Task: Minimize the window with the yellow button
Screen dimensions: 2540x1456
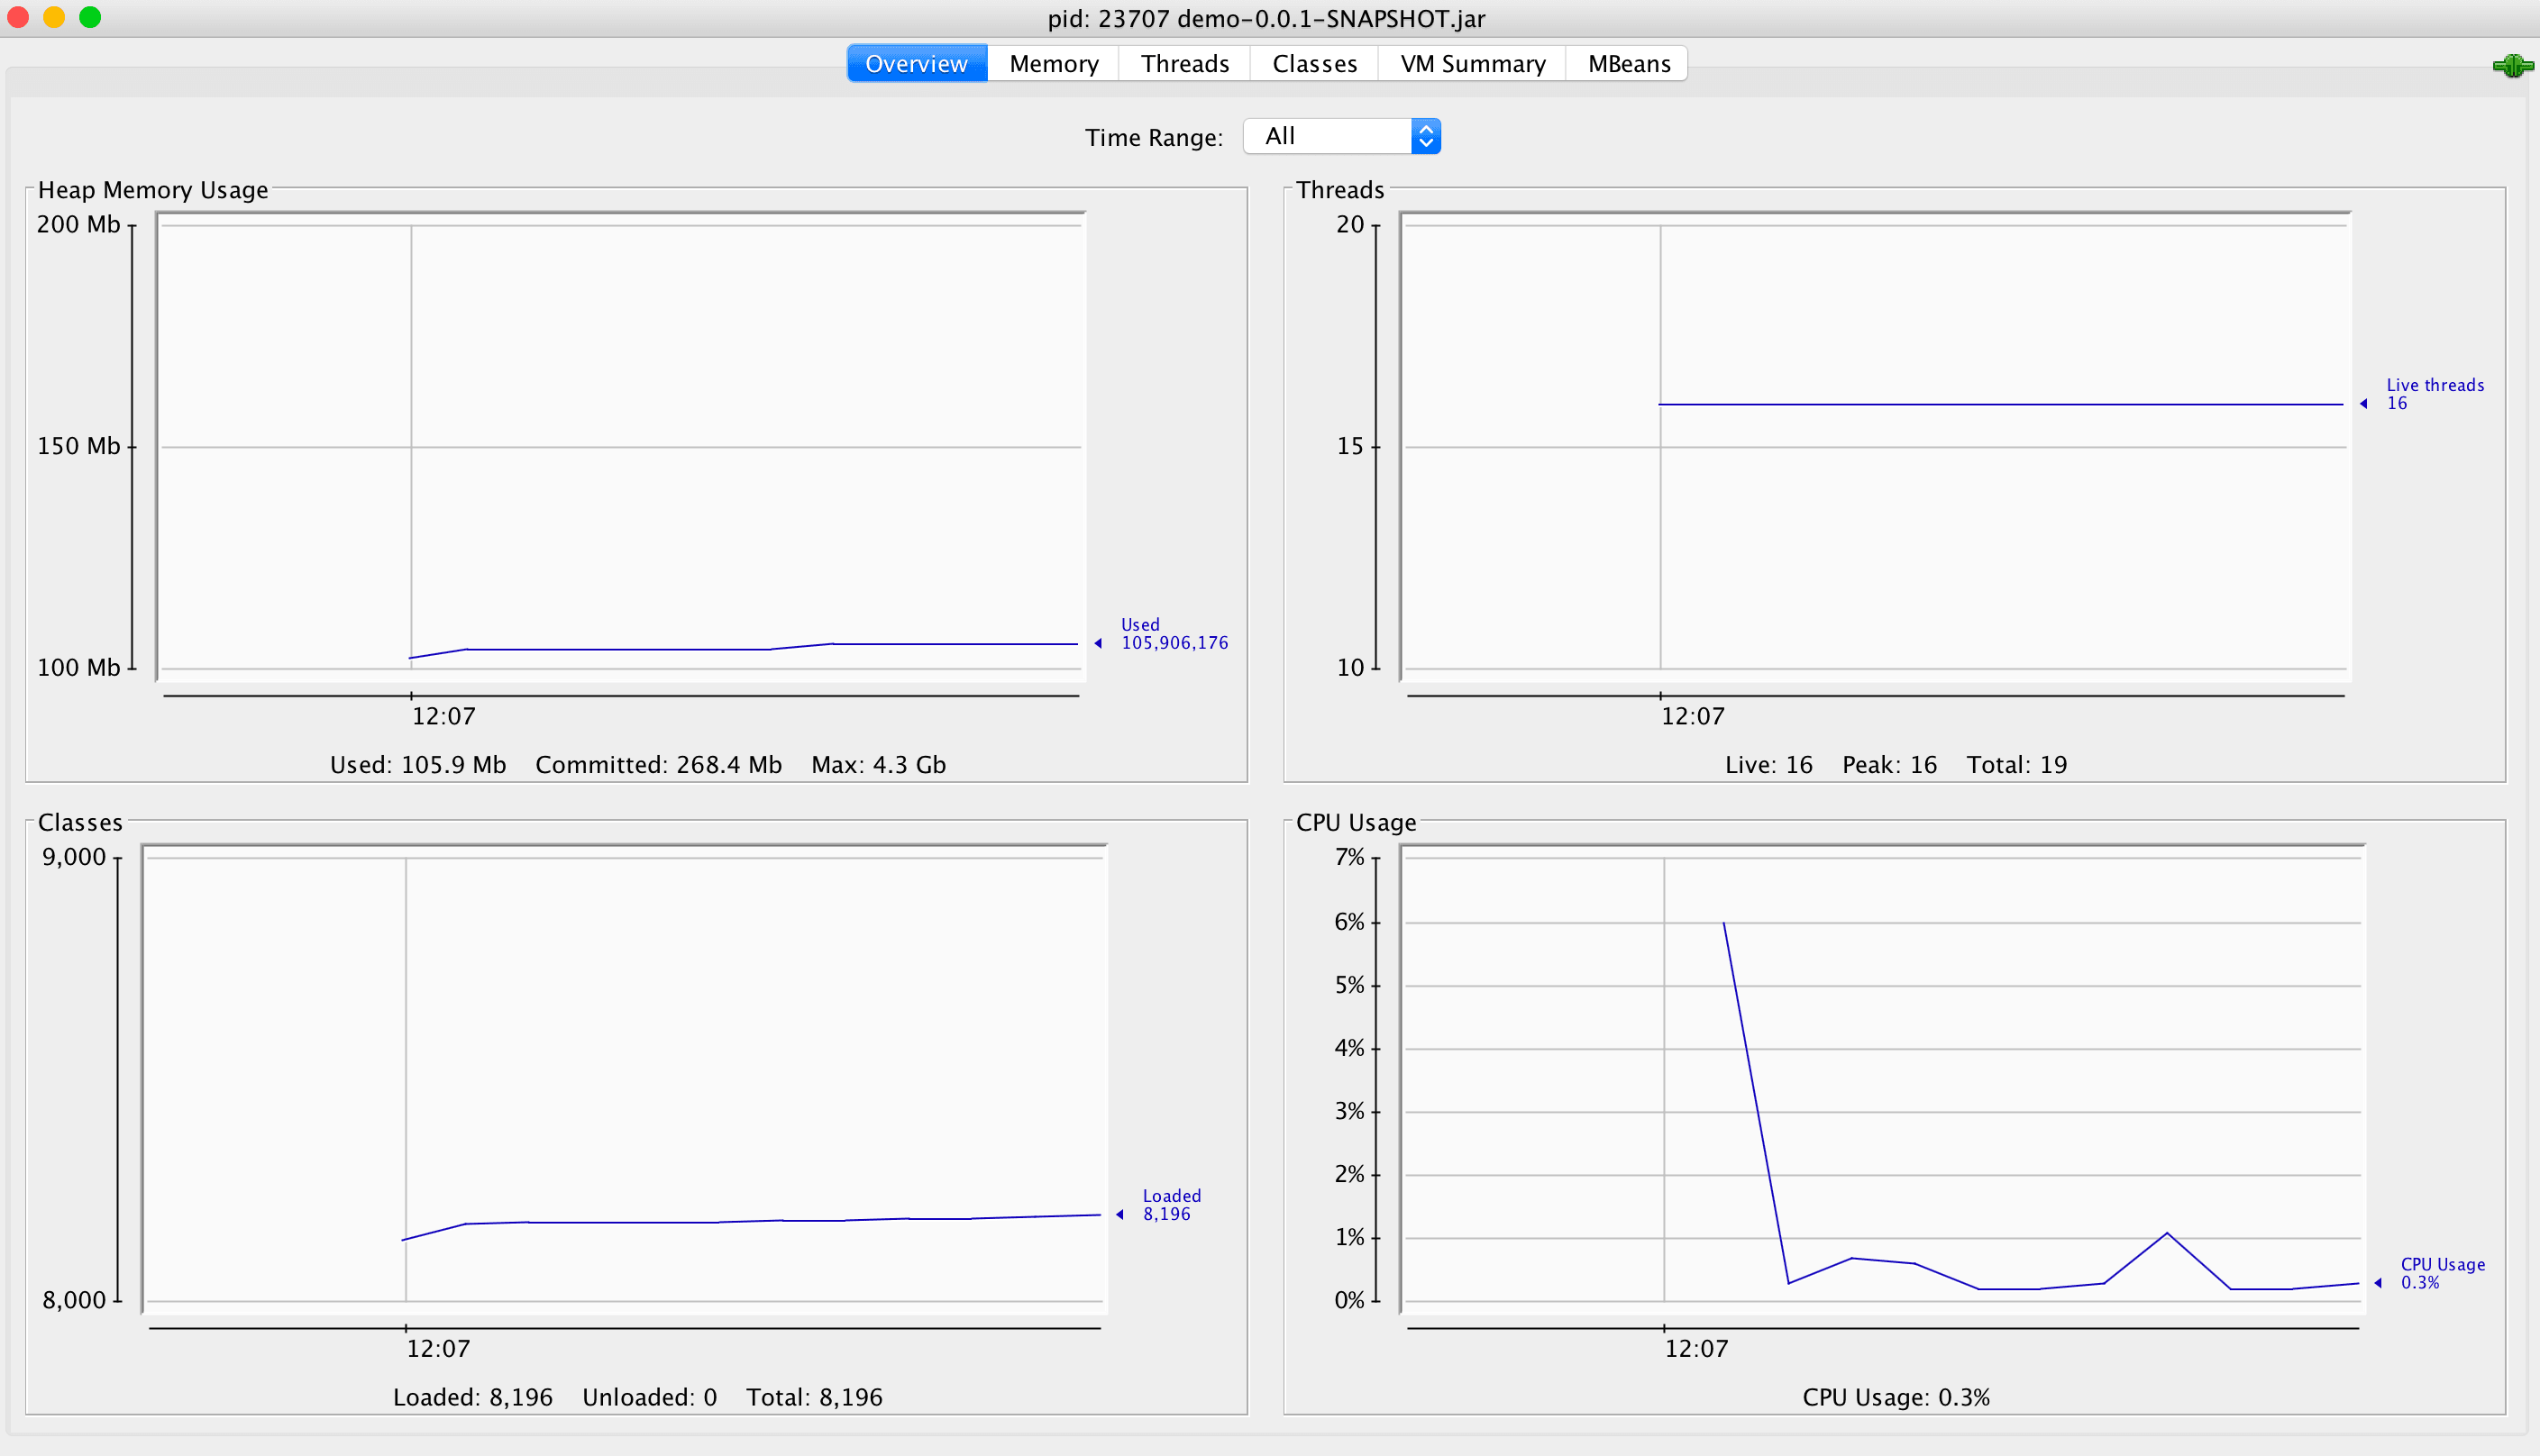Action: point(54,17)
